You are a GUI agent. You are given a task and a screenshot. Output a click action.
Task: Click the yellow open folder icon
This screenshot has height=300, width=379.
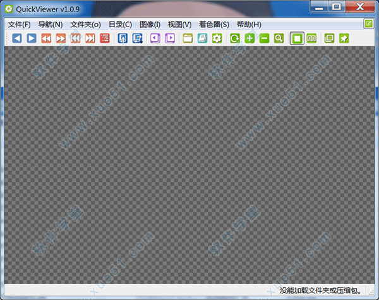pyautogui.click(x=188, y=39)
